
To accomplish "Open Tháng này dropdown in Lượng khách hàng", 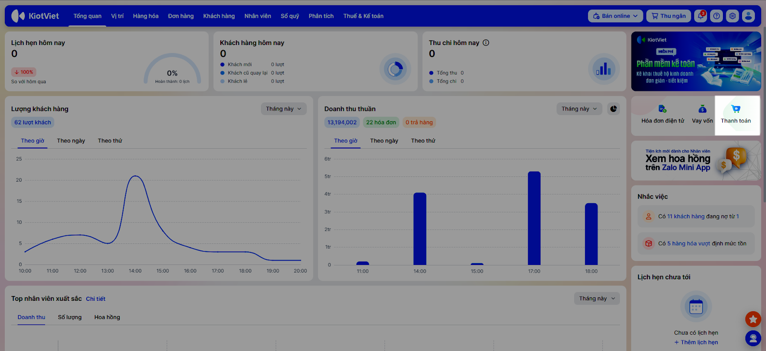I will [x=283, y=109].
